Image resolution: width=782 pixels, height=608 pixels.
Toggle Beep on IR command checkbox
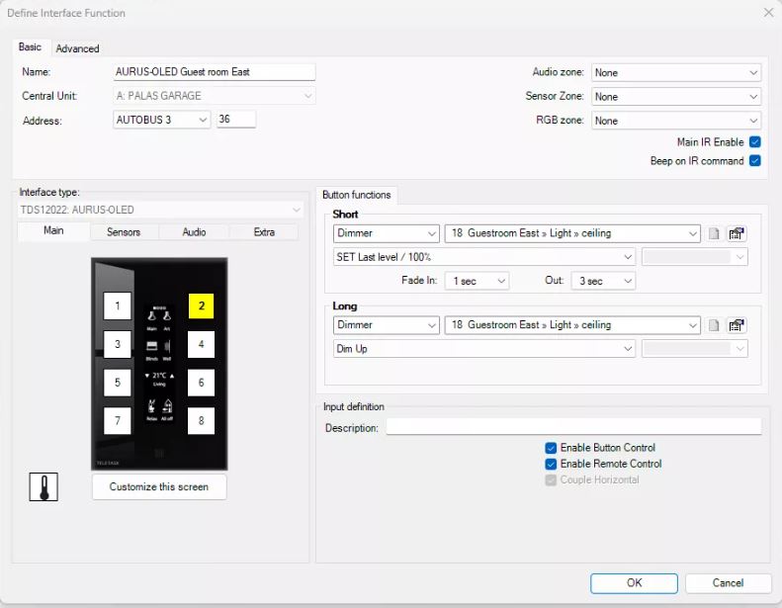point(755,161)
